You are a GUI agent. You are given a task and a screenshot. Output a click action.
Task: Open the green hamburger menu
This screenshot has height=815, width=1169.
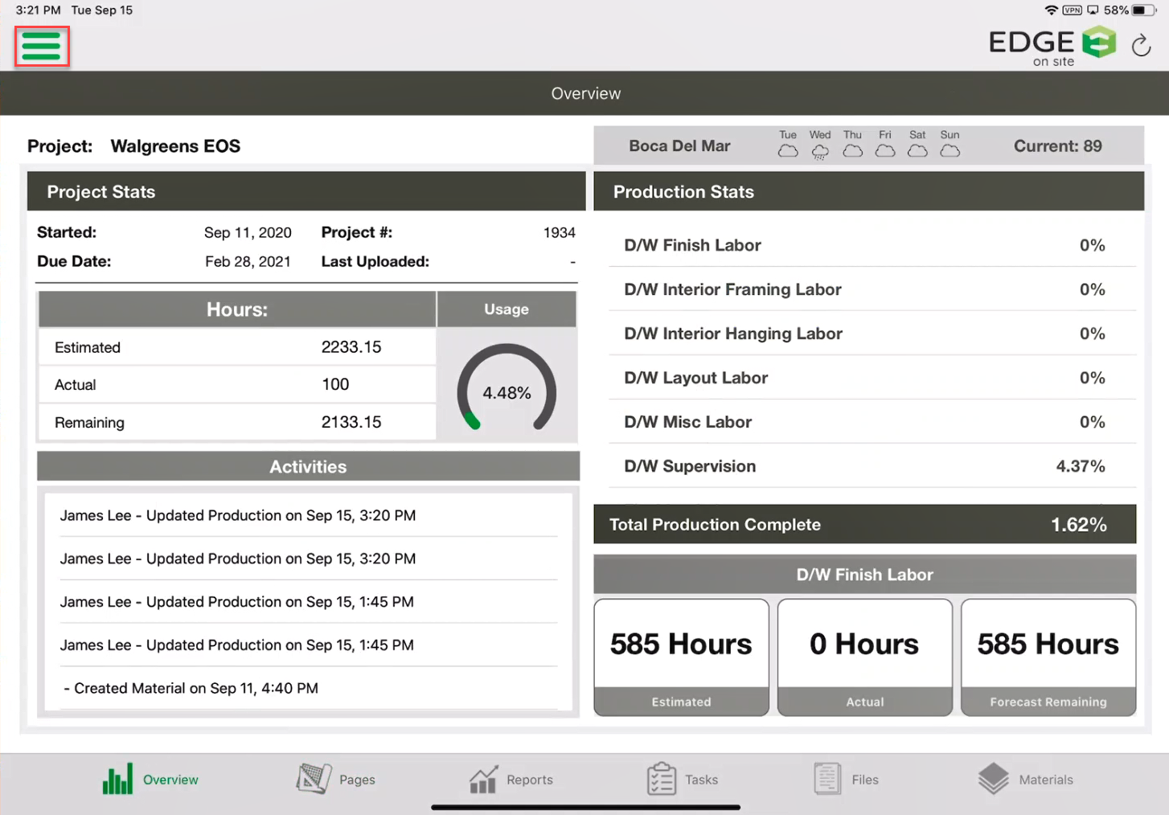pos(42,47)
